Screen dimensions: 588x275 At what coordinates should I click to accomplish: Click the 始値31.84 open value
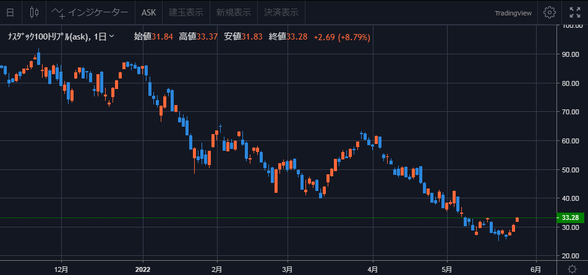pyautogui.click(x=153, y=36)
